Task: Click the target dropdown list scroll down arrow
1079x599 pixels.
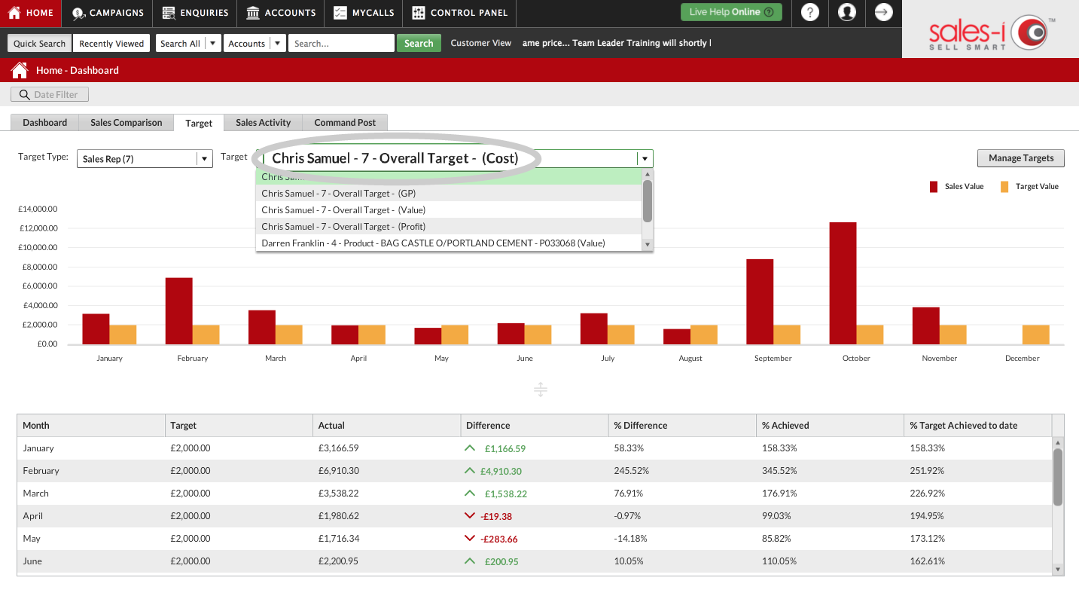Action: 647,244
